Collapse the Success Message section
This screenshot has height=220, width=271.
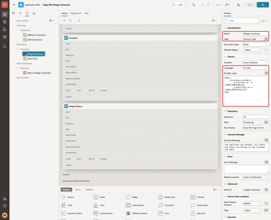(x=225, y=134)
